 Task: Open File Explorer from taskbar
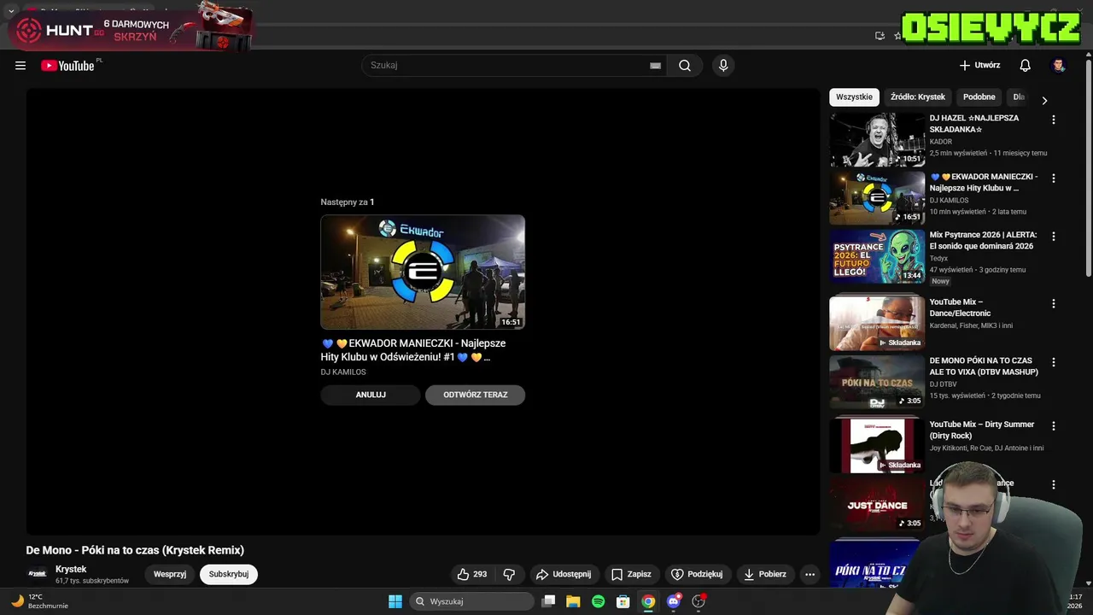(x=573, y=601)
